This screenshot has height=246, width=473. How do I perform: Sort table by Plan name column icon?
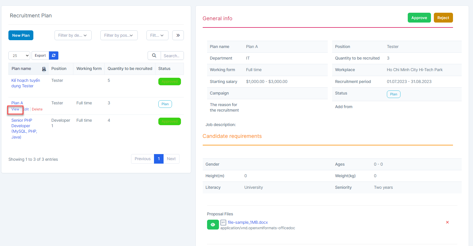point(44,69)
